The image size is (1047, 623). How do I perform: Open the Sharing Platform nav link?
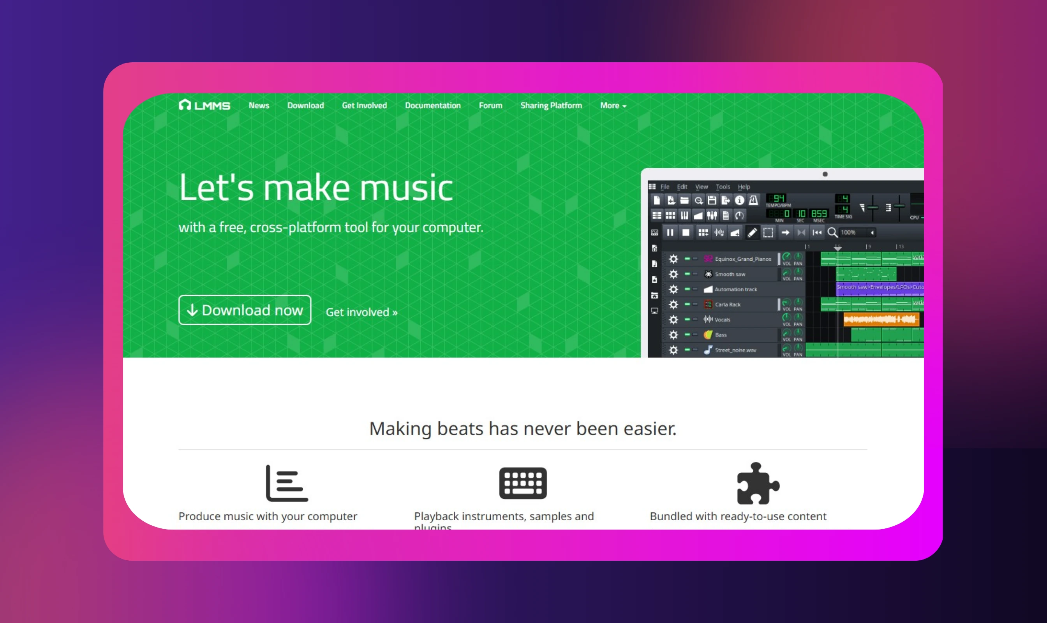[x=551, y=106]
